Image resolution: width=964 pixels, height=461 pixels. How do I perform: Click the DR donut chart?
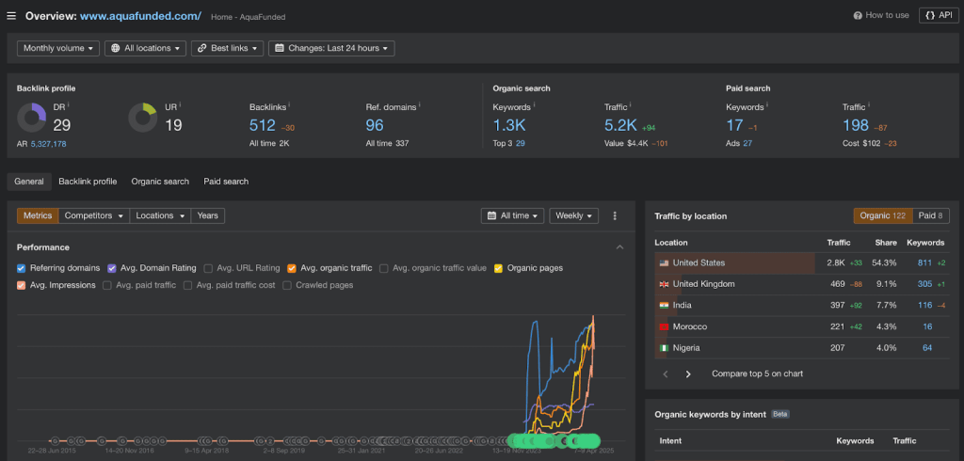click(x=31, y=118)
